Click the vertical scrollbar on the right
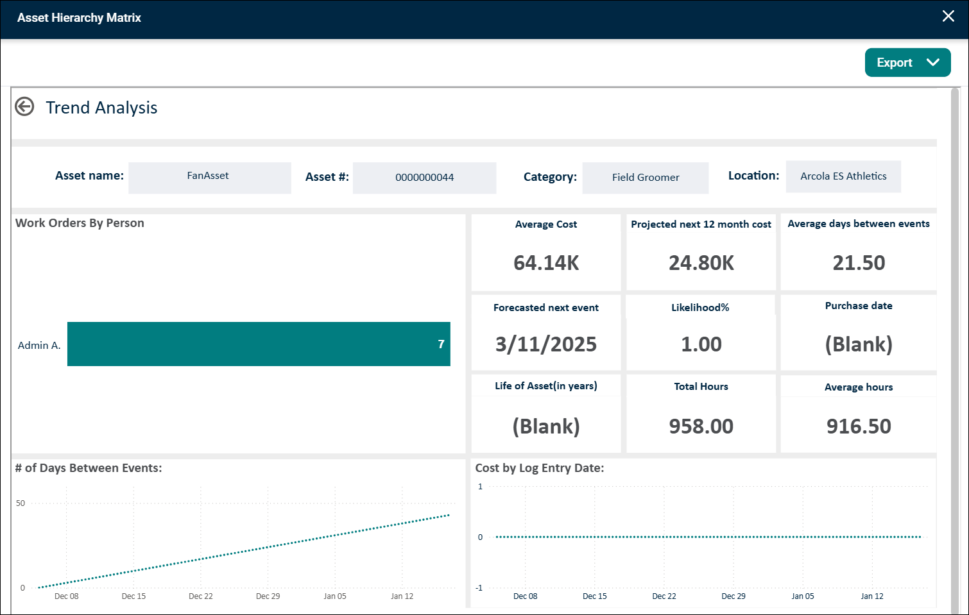The width and height of the screenshot is (969, 615). click(954, 350)
